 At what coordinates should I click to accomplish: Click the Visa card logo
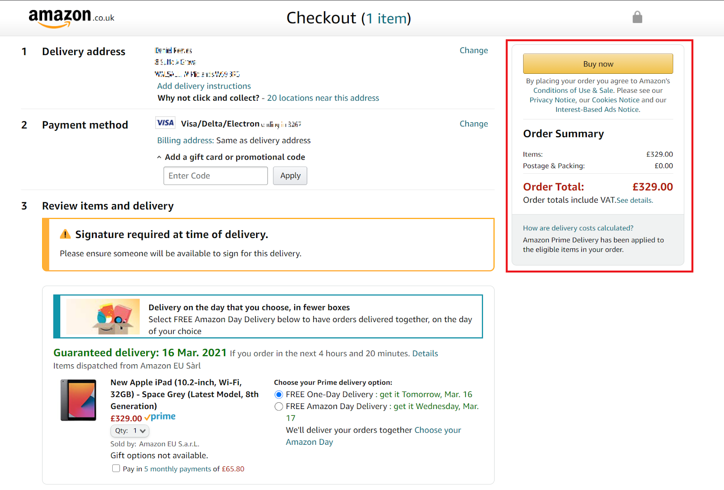(165, 123)
